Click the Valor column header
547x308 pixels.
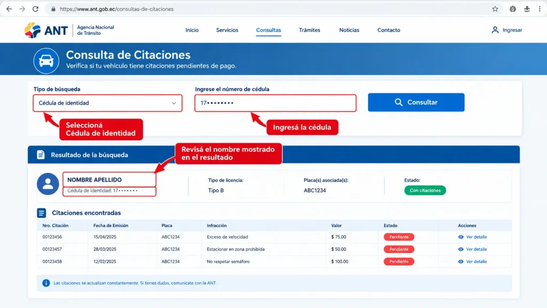[x=337, y=226]
